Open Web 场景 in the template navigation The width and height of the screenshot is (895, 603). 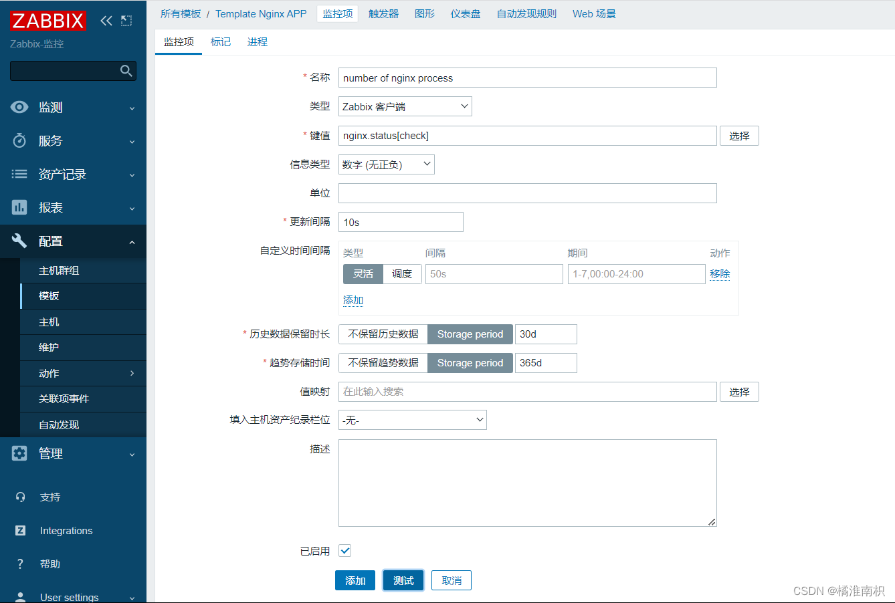pyautogui.click(x=594, y=13)
